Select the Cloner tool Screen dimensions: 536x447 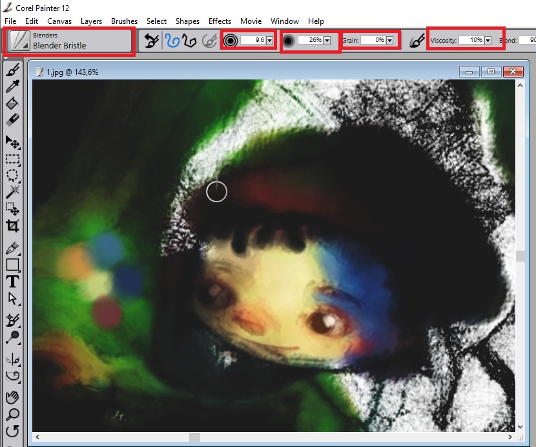coord(13,320)
